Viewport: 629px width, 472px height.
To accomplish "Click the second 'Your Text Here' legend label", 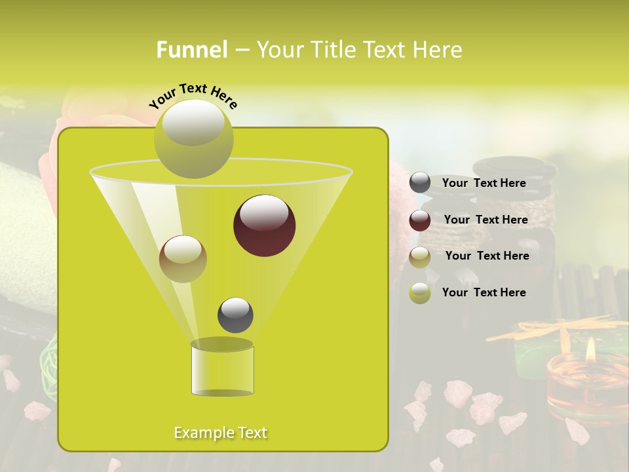I will point(486,220).
